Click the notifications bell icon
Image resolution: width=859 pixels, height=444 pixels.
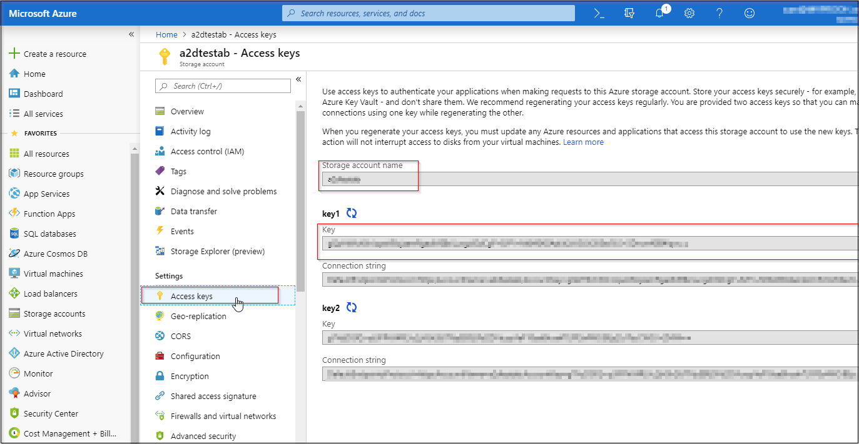[x=659, y=13]
